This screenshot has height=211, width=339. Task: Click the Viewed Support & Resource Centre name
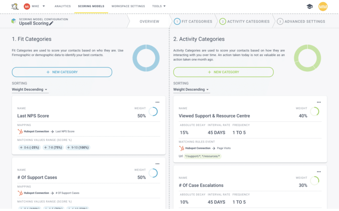[214, 116]
